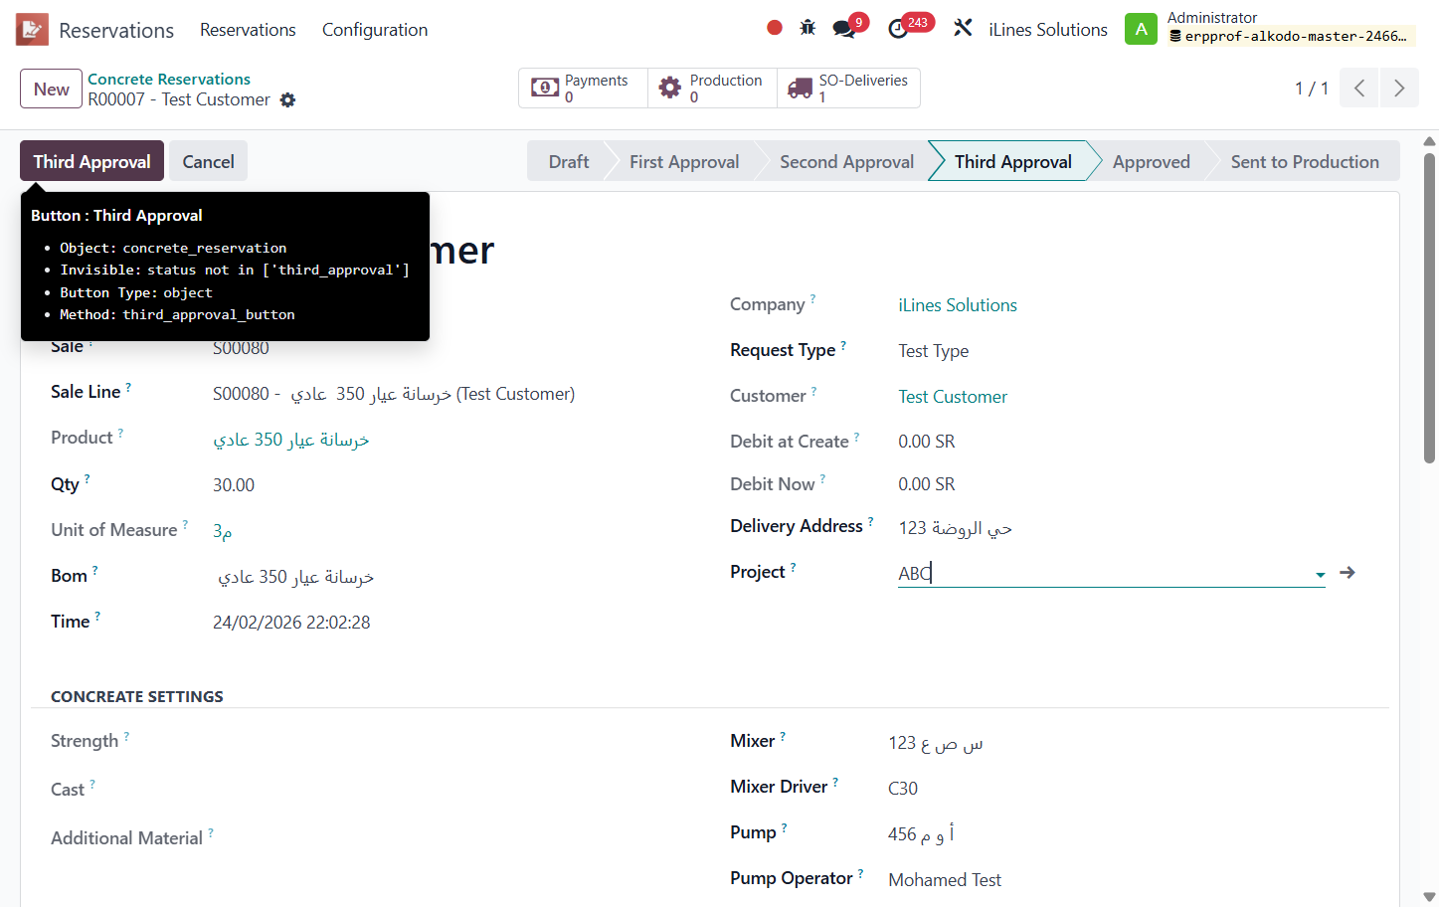The height and width of the screenshot is (907, 1439).
Task: Click the Cancel button
Action: coord(208,161)
